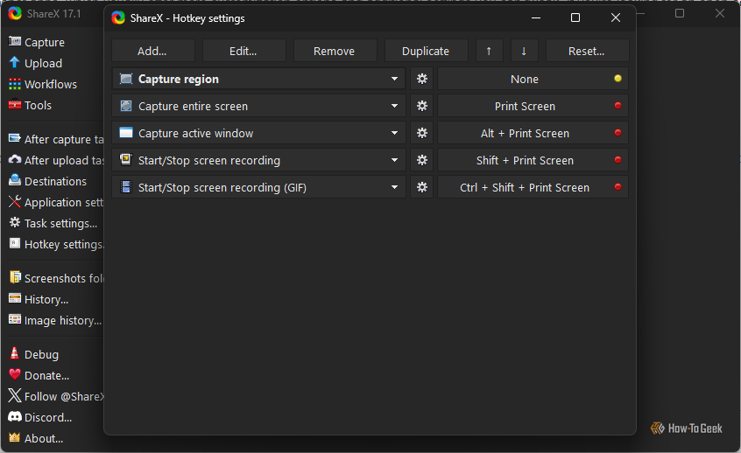Move selected hotkey up with arrow
This screenshot has height=453, width=741.
click(489, 51)
